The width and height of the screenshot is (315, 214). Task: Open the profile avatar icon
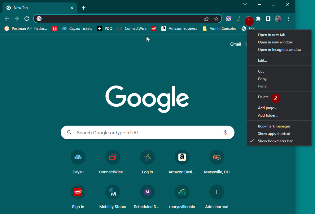point(278,19)
